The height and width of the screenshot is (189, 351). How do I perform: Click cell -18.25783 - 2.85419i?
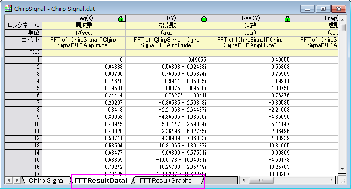coord(167,167)
